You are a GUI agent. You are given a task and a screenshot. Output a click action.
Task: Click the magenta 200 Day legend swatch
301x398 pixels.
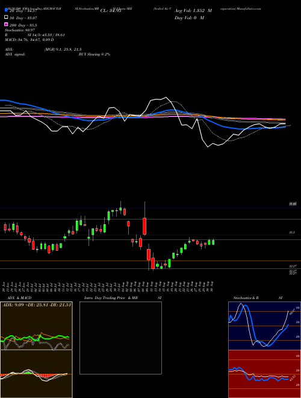6,24
